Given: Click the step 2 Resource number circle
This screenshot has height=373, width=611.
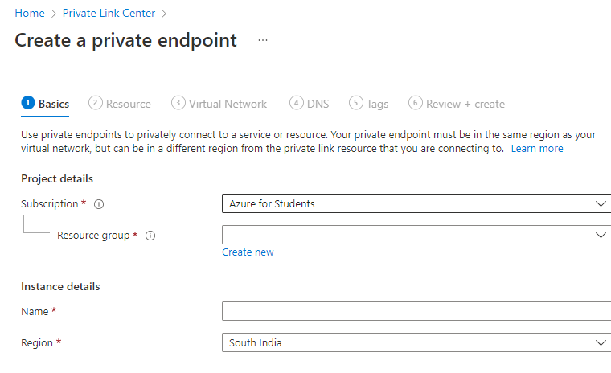Looking at the screenshot, I should (x=96, y=103).
